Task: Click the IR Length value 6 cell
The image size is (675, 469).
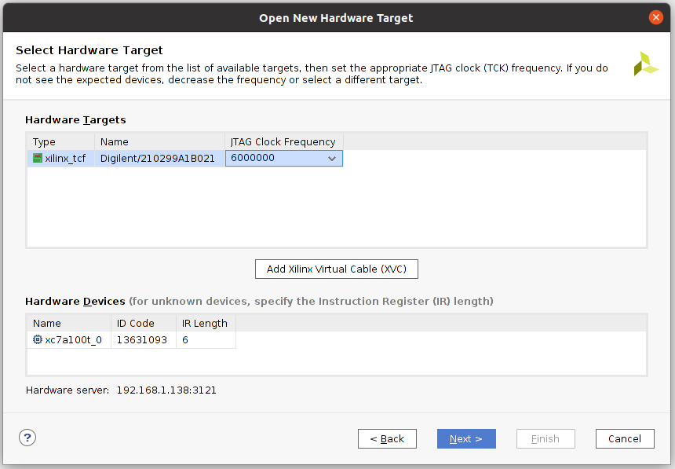Action: coord(204,340)
